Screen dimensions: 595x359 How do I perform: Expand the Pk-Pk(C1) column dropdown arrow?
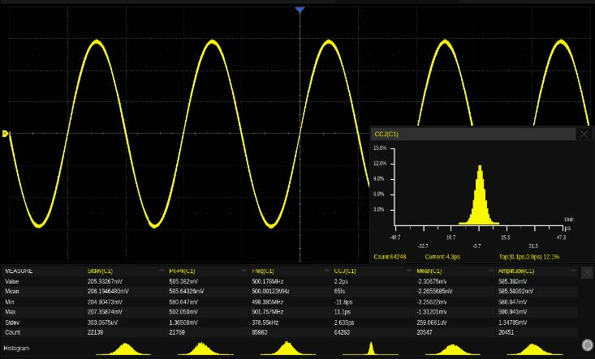coord(244,271)
